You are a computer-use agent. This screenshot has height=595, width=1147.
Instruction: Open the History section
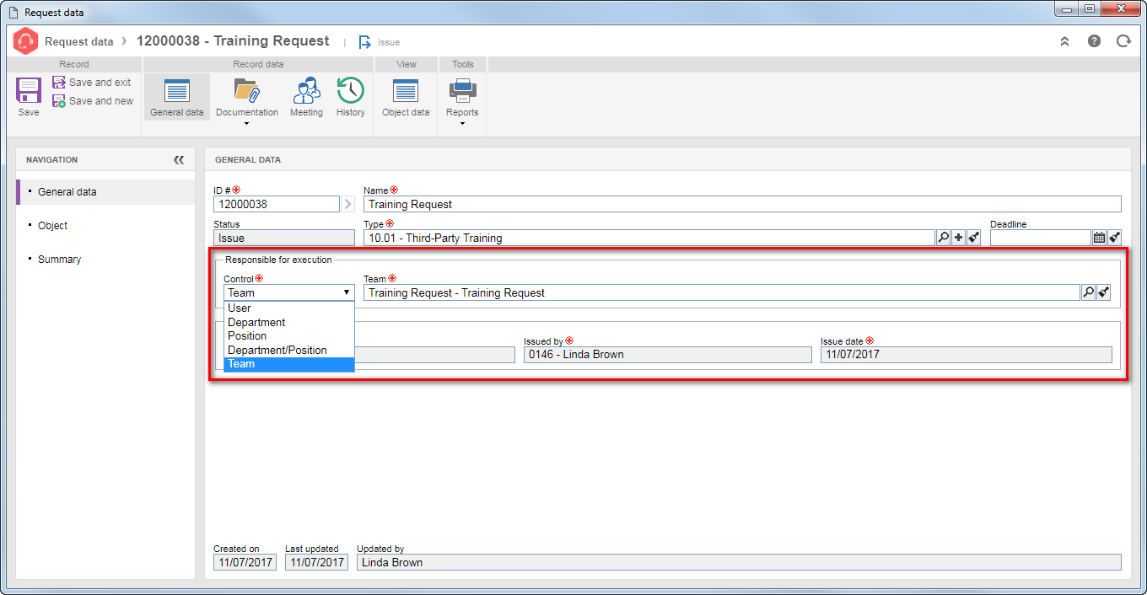tap(351, 97)
